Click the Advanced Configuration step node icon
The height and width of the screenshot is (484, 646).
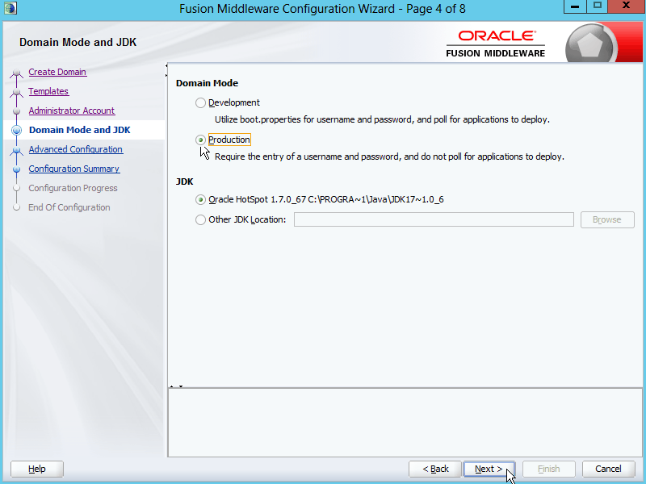pyautogui.click(x=16, y=150)
